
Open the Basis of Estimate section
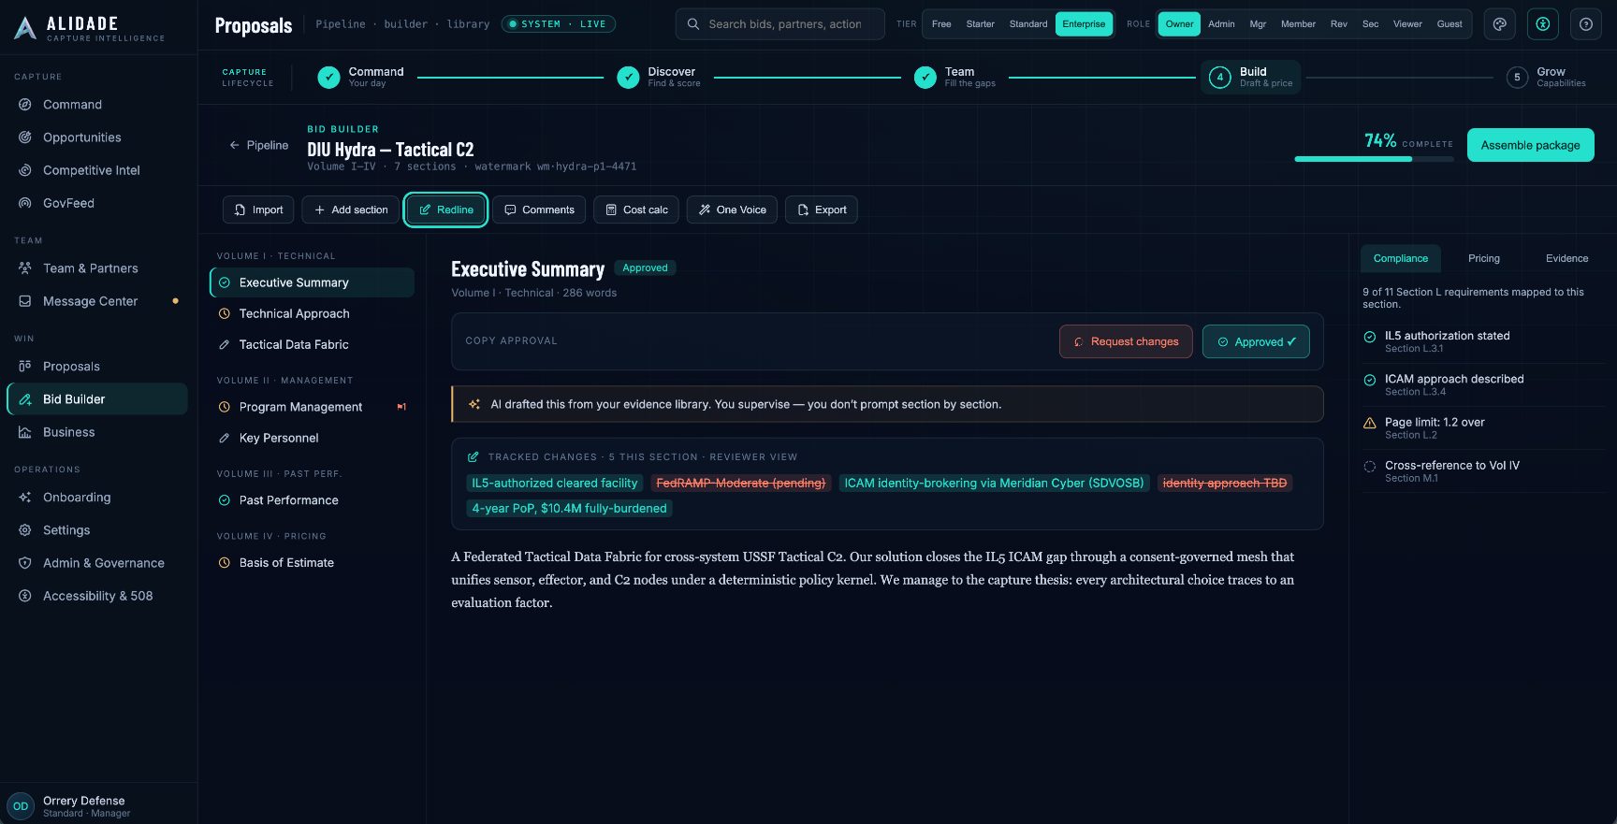pos(312,562)
